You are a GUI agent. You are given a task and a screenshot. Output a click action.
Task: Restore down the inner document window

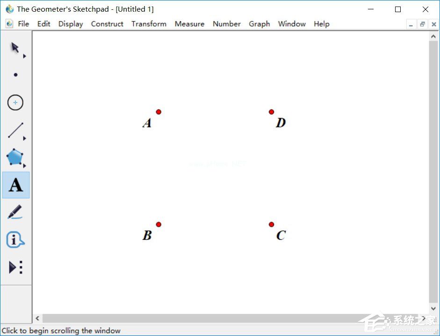[x=422, y=24]
